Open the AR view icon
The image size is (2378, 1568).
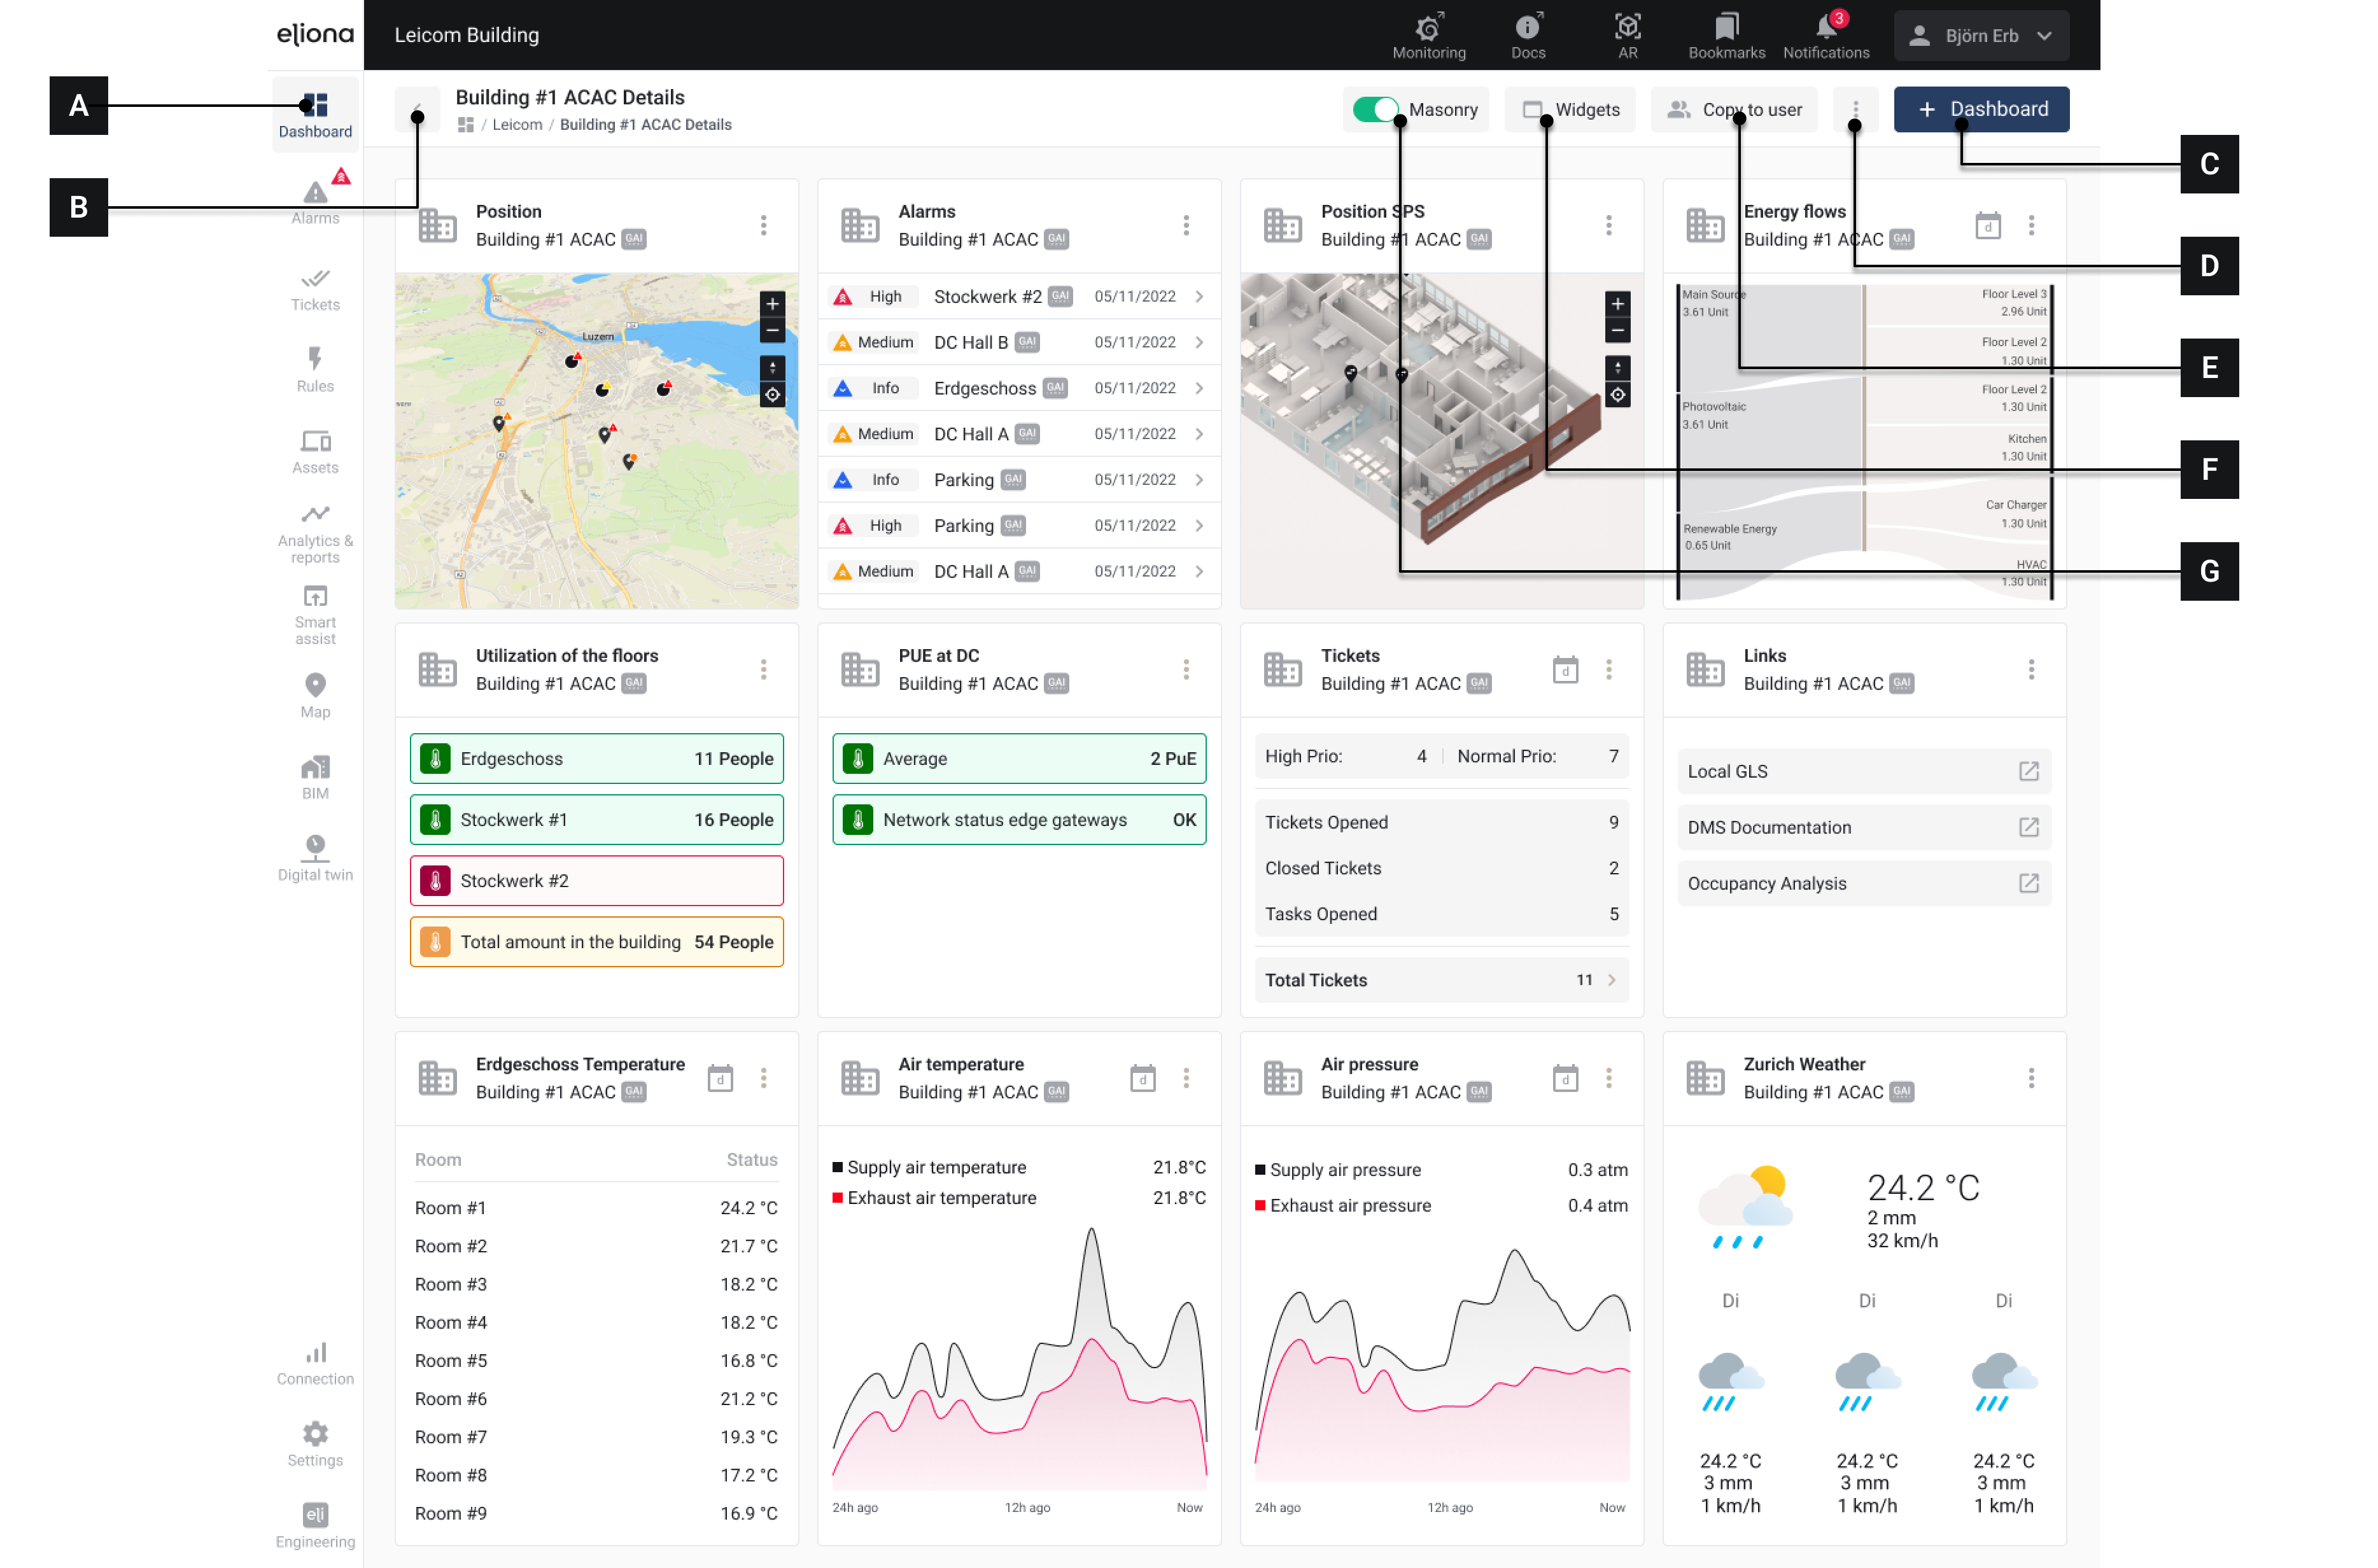pyautogui.click(x=1627, y=35)
